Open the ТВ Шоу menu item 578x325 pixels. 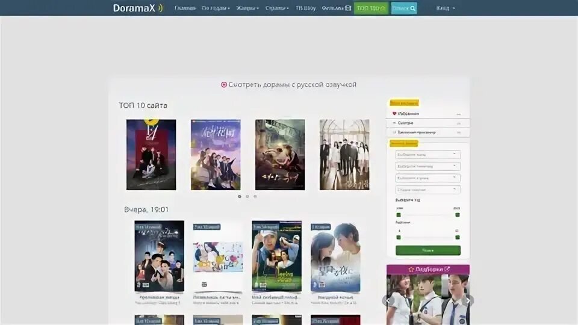(x=306, y=8)
